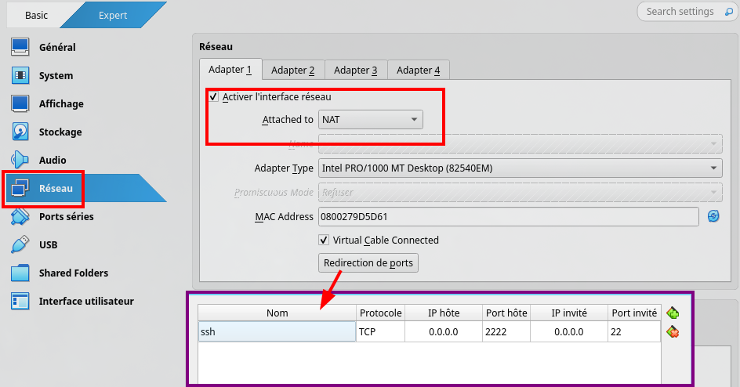Image resolution: width=740 pixels, height=387 pixels.
Task: Click the IP invité column header
Action: (569, 313)
